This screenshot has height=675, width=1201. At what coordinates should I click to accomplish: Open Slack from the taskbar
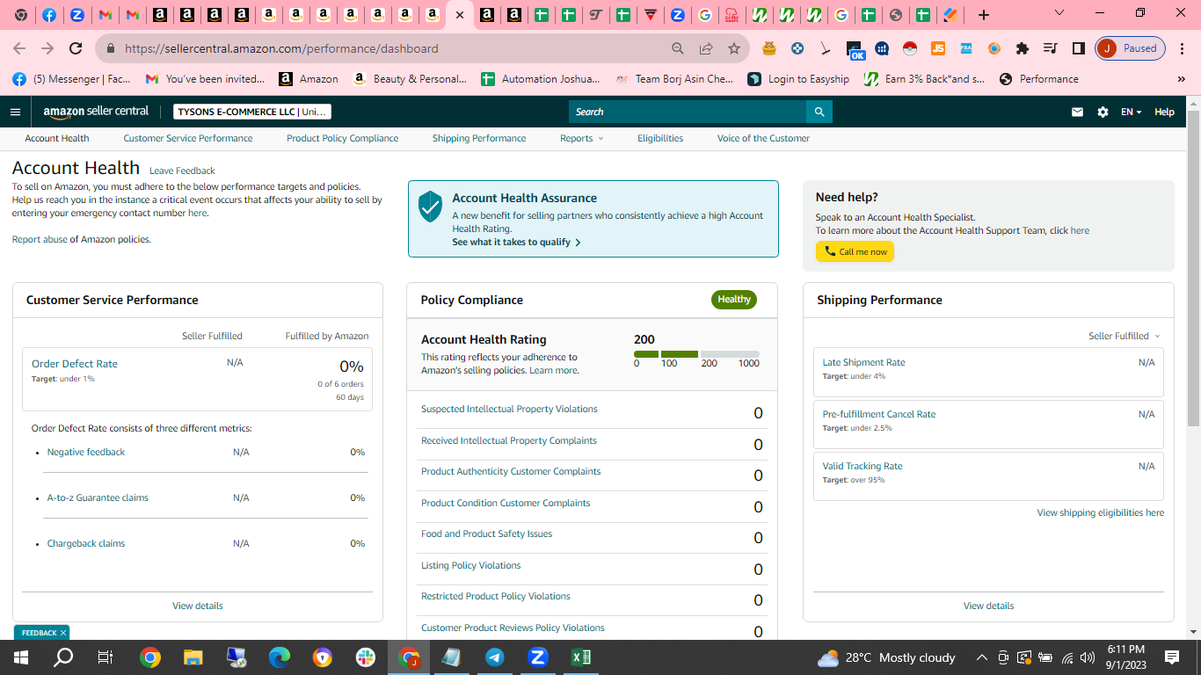click(365, 657)
